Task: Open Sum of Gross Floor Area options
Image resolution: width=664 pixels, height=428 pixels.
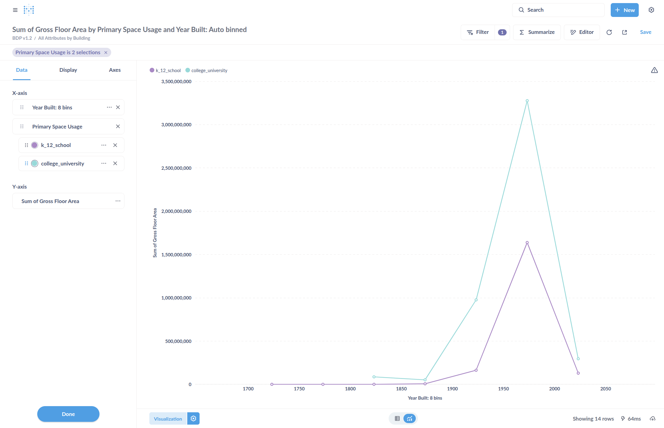Action: pos(118,201)
